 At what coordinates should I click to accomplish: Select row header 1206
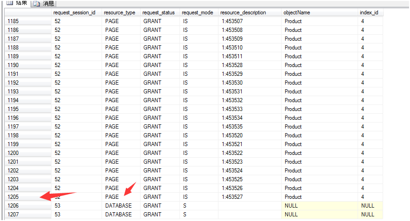click(x=28, y=206)
